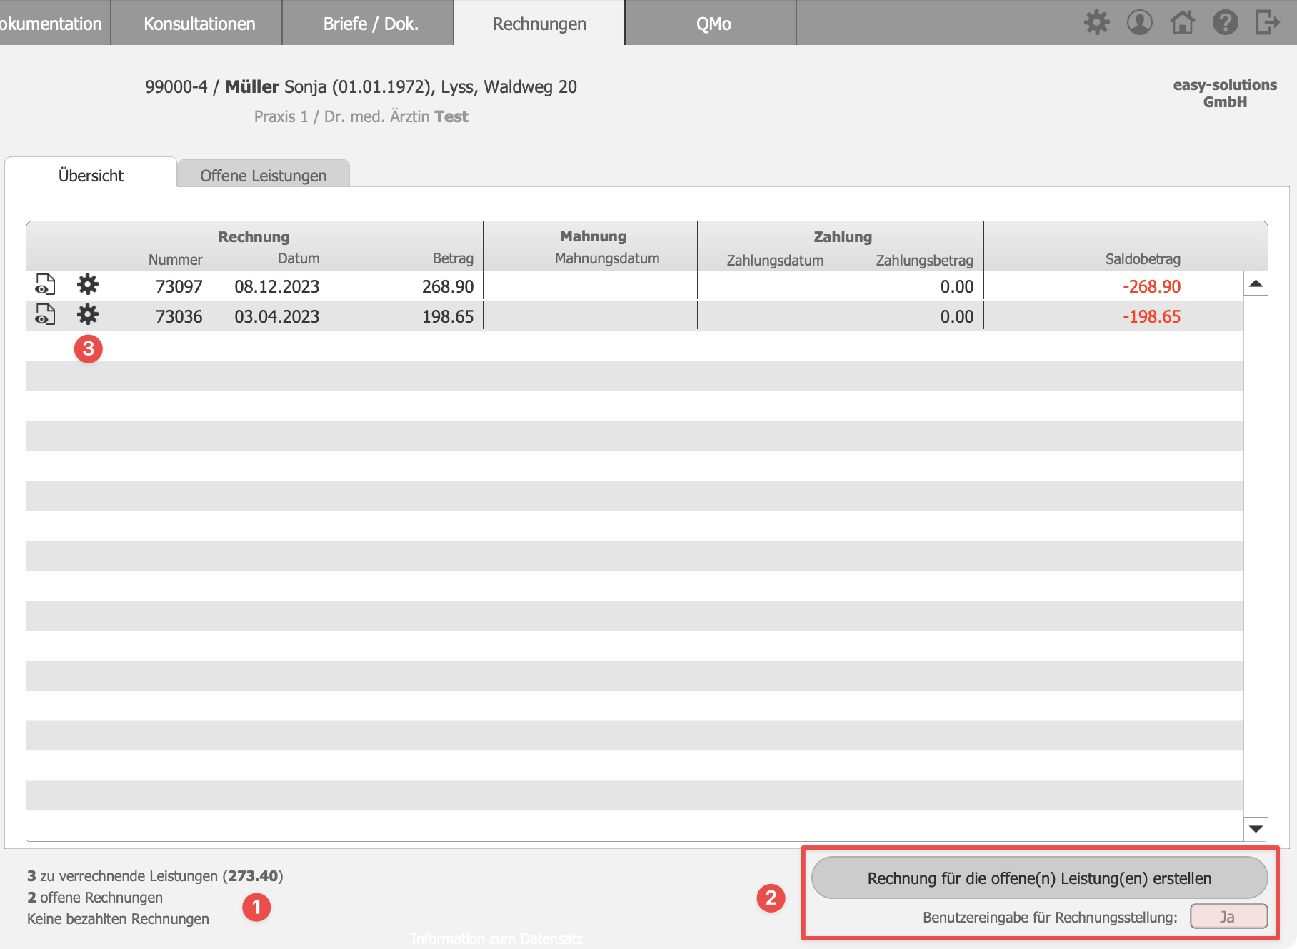Viewport: 1297px width, 949px height.
Task: Click the Mahnungsdatum column header
Action: (607, 258)
